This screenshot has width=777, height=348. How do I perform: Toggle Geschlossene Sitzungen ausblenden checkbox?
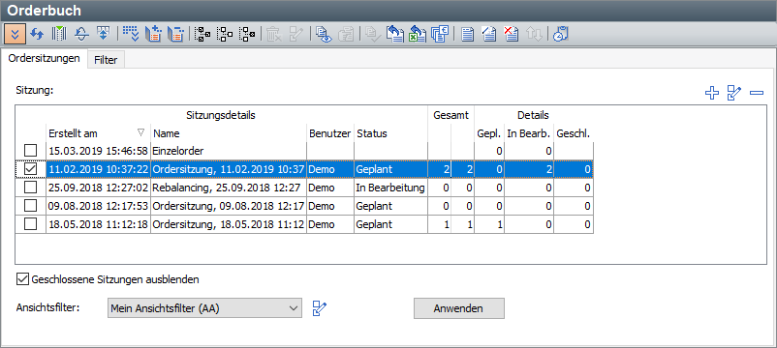(22, 279)
